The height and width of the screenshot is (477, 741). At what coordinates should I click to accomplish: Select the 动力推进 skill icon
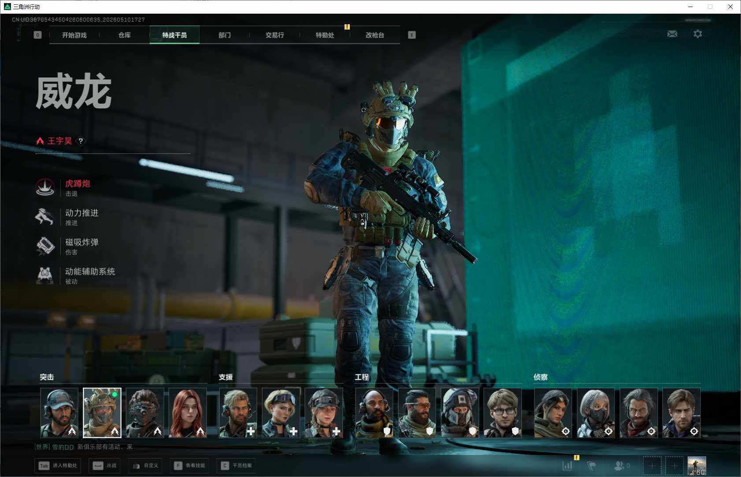coord(44,216)
